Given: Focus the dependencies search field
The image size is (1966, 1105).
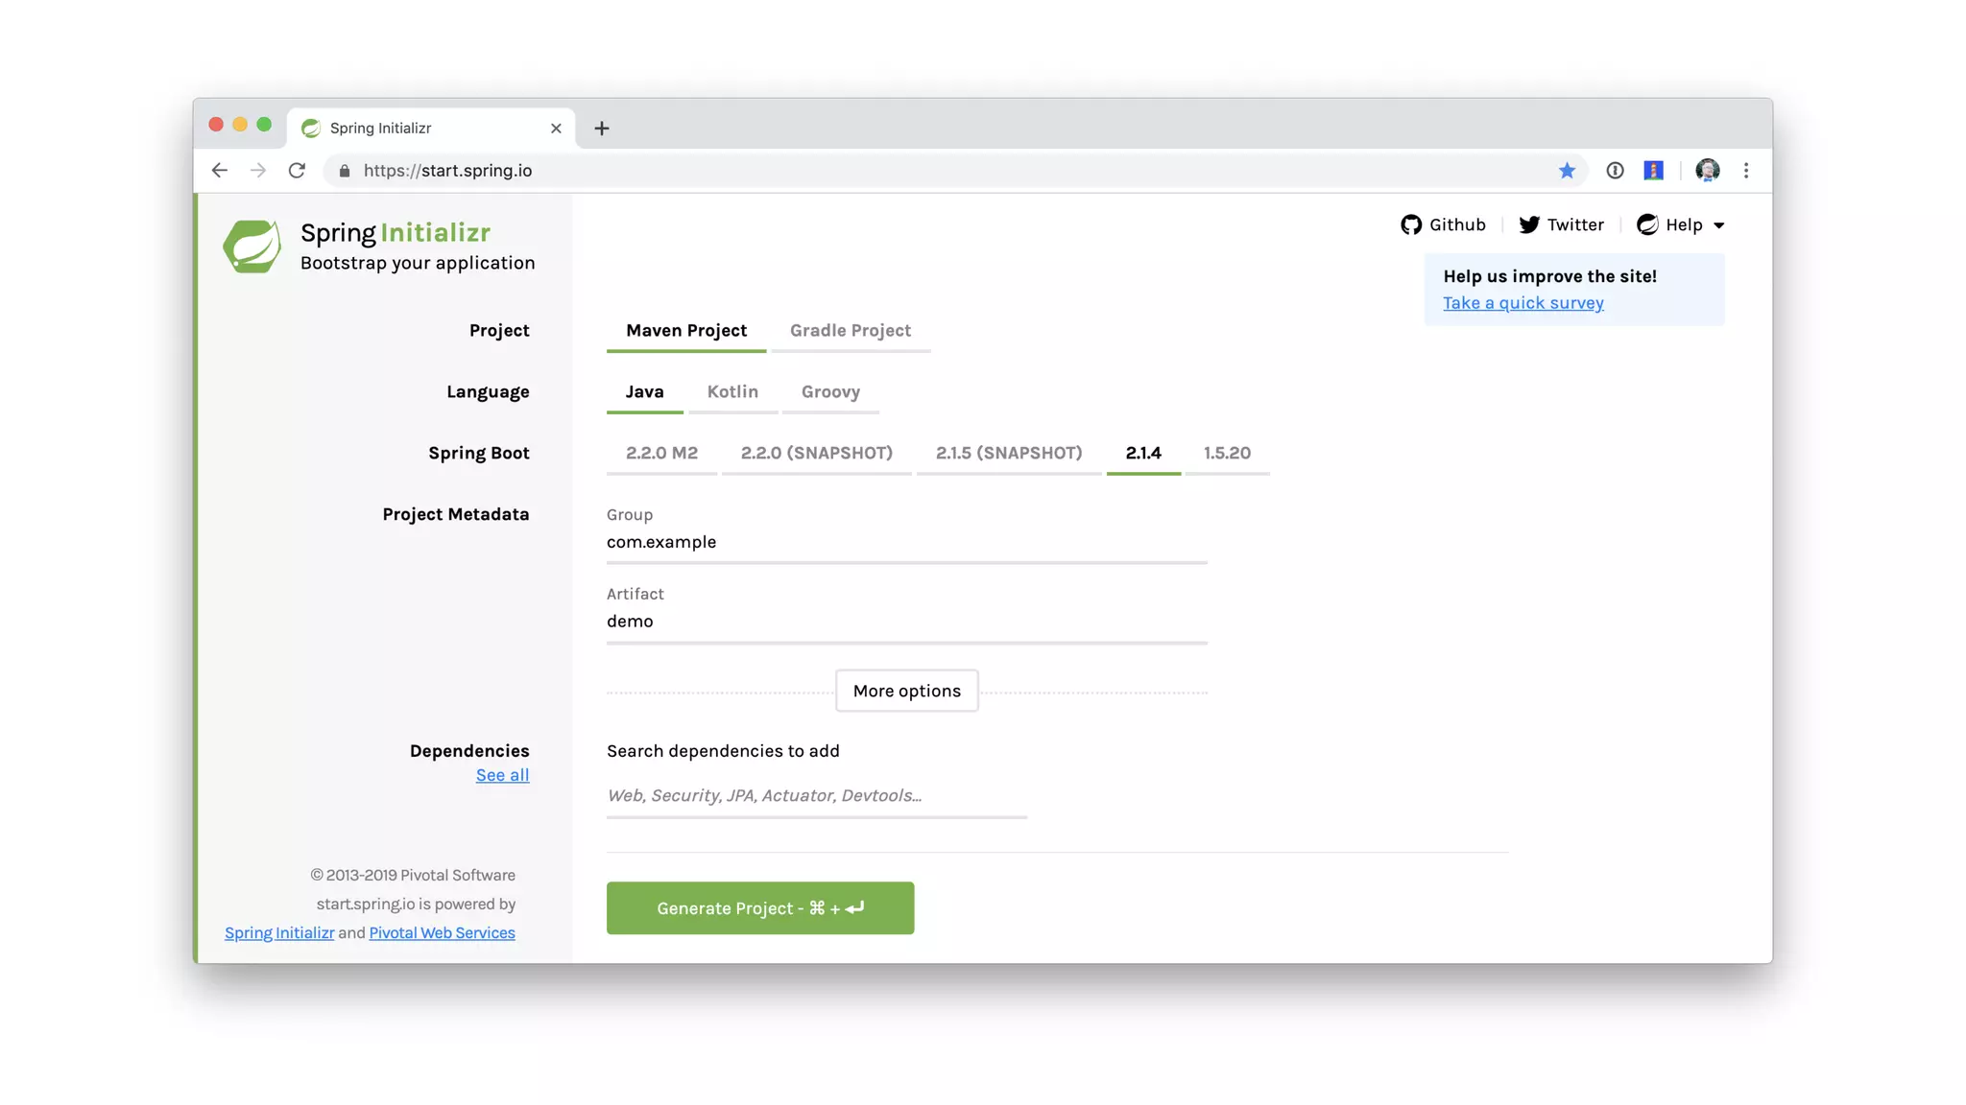Looking at the screenshot, I should pos(816,796).
